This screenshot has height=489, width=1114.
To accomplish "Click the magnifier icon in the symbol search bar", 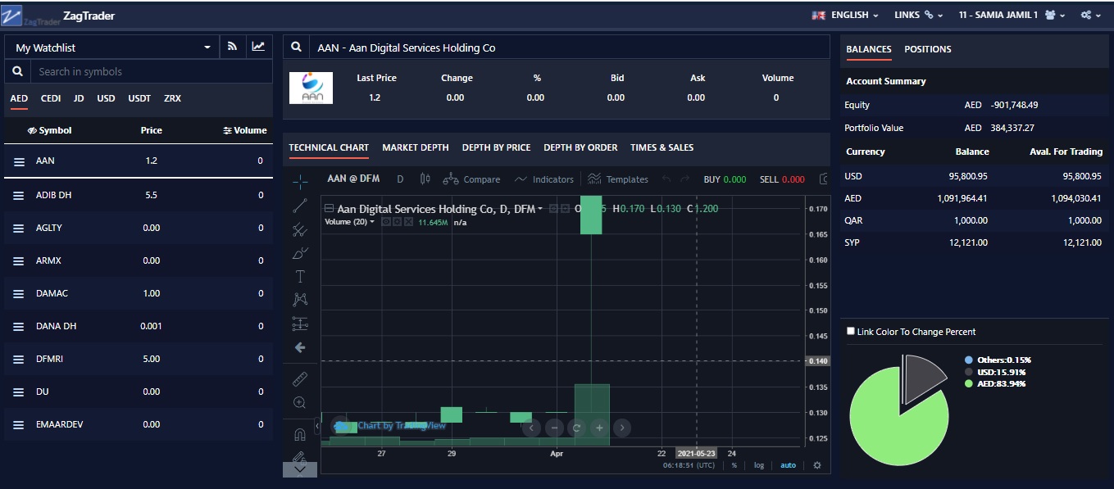I will coord(16,71).
